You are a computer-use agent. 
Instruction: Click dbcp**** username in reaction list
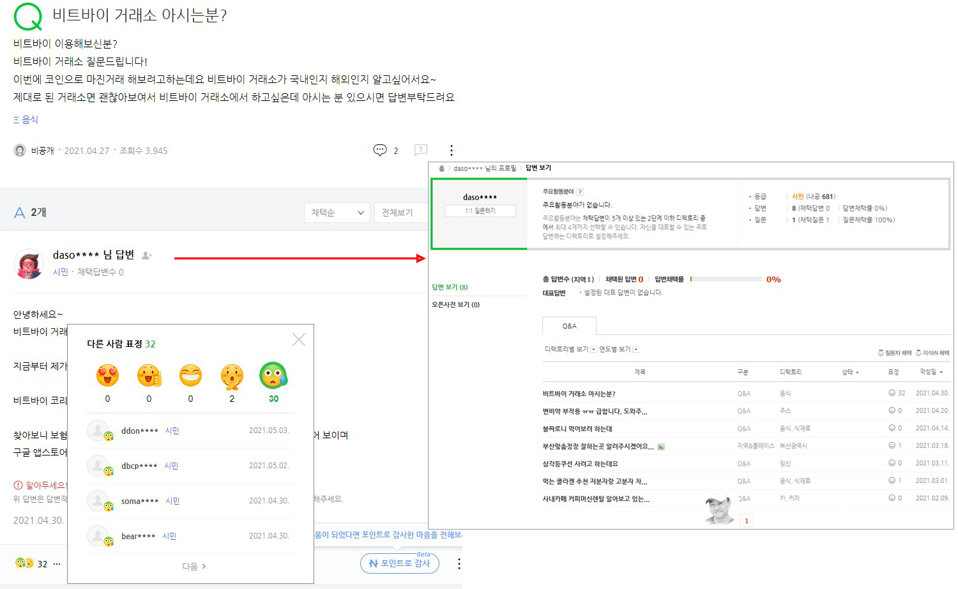pos(139,466)
